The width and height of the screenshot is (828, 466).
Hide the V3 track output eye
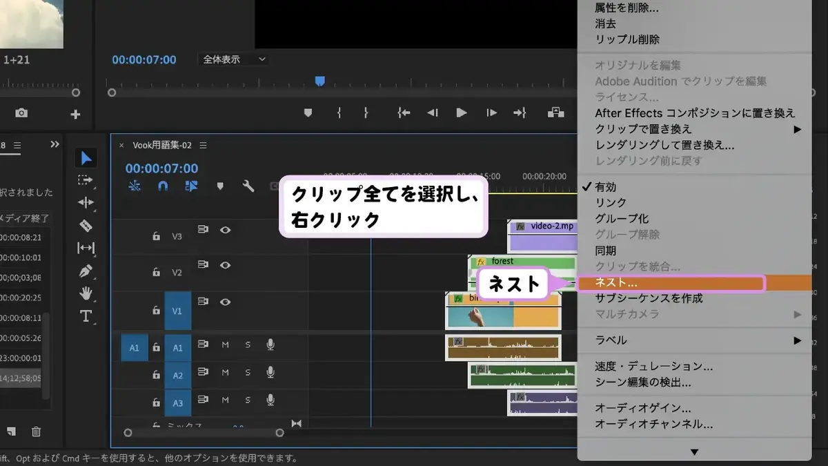[225, 230]
